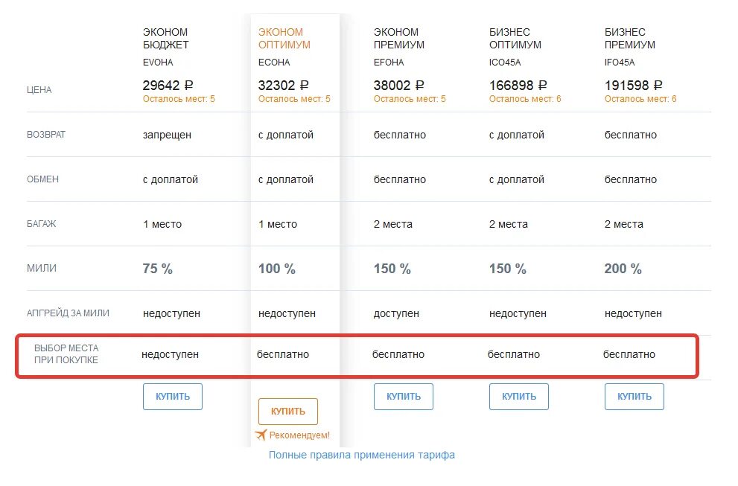Click the 200 % miles value

tap(623, 269)
